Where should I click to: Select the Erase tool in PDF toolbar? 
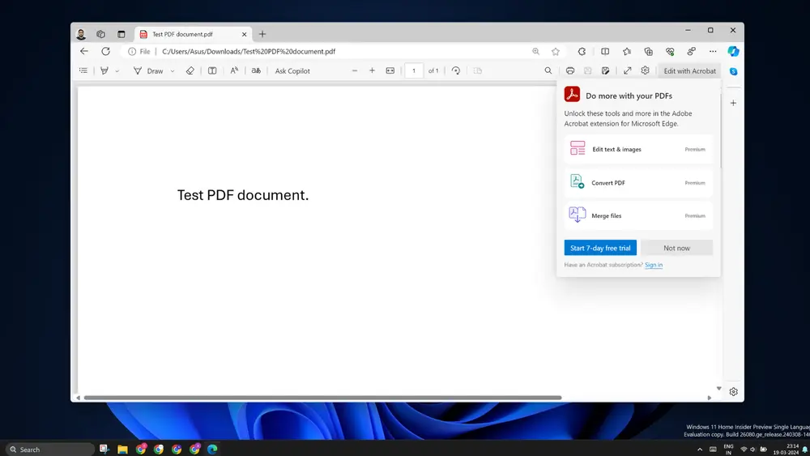point(190,70)
